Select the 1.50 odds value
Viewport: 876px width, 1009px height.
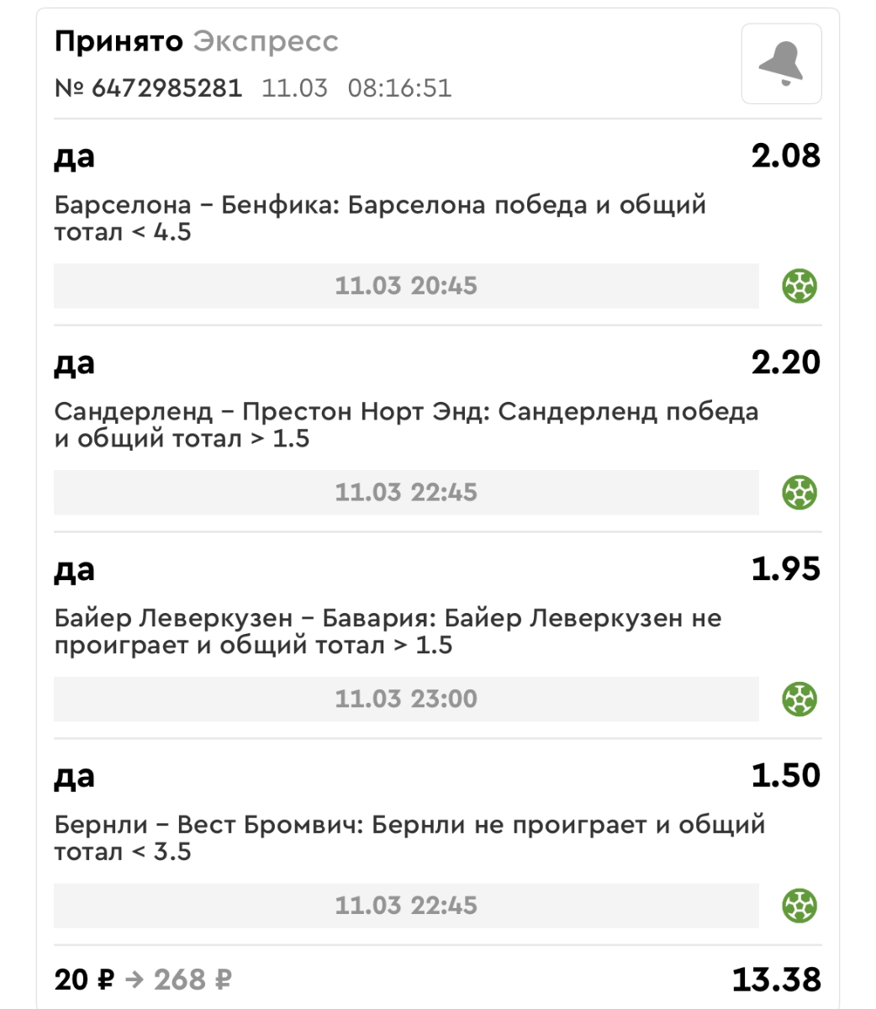click(x=786, y=777)
